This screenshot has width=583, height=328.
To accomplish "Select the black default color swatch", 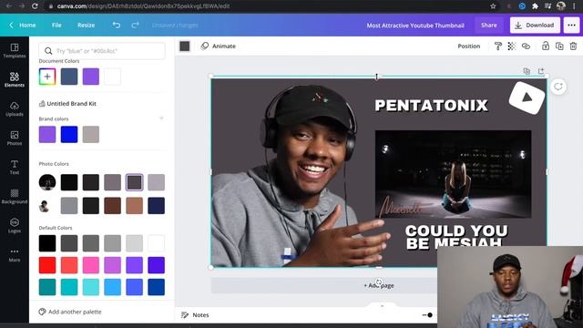I will click(47, 243).
